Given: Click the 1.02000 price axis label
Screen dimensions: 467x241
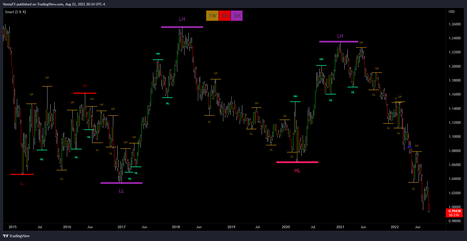Looking at the screenshot, I should [x=455, y=193].
